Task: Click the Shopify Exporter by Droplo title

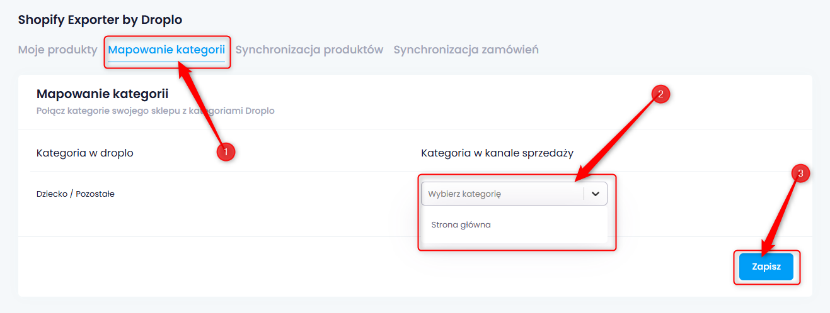Action: (100, 20)
